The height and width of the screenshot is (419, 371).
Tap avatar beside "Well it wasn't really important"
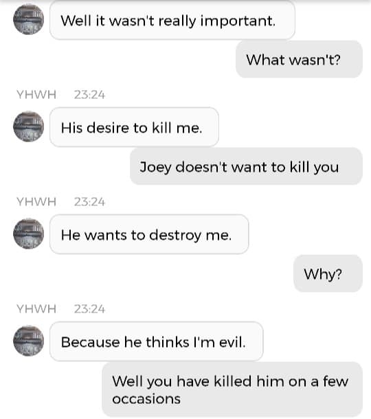(x=29, y=19)
